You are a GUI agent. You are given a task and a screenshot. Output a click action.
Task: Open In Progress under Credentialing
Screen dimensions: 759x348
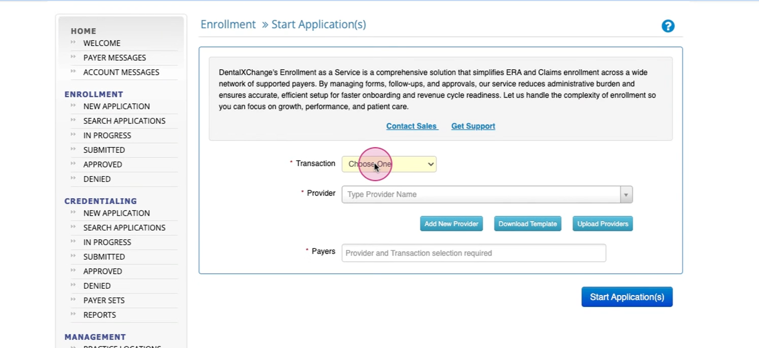[107, 242]
